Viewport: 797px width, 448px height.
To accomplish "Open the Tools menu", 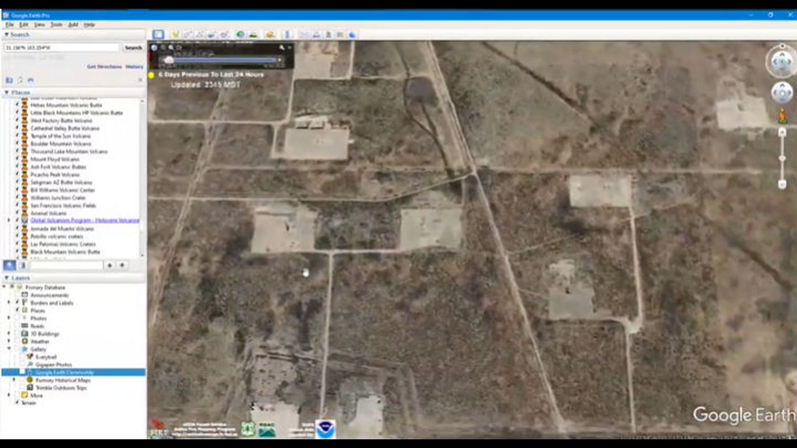I will pos(56,25).
